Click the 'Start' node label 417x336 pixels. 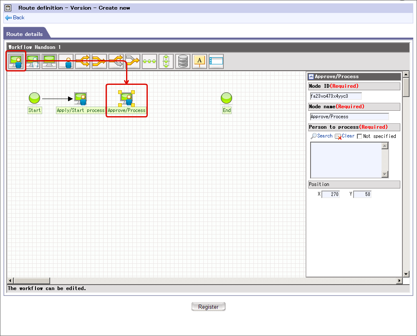tap(35, 110)
